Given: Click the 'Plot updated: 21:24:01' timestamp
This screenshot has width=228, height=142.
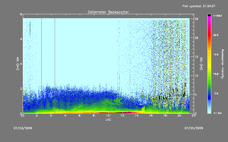Looking at the screenshot, I should (x=199, y=6).
